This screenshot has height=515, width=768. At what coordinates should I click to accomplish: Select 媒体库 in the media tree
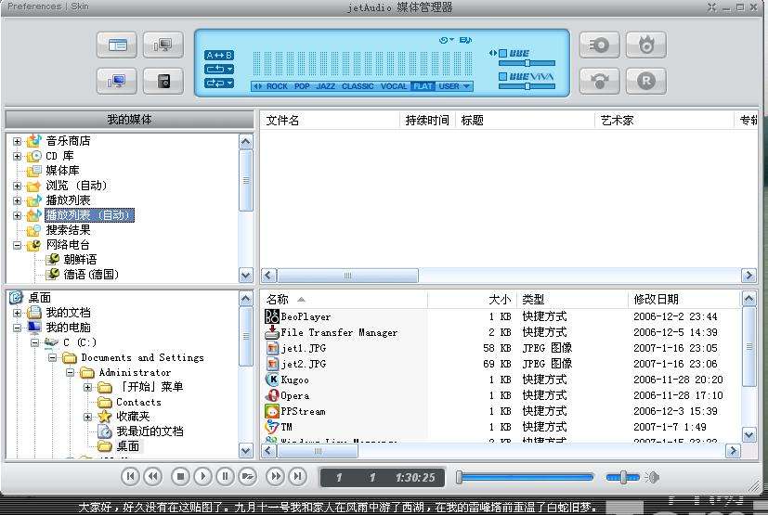(x=62, y=171)
